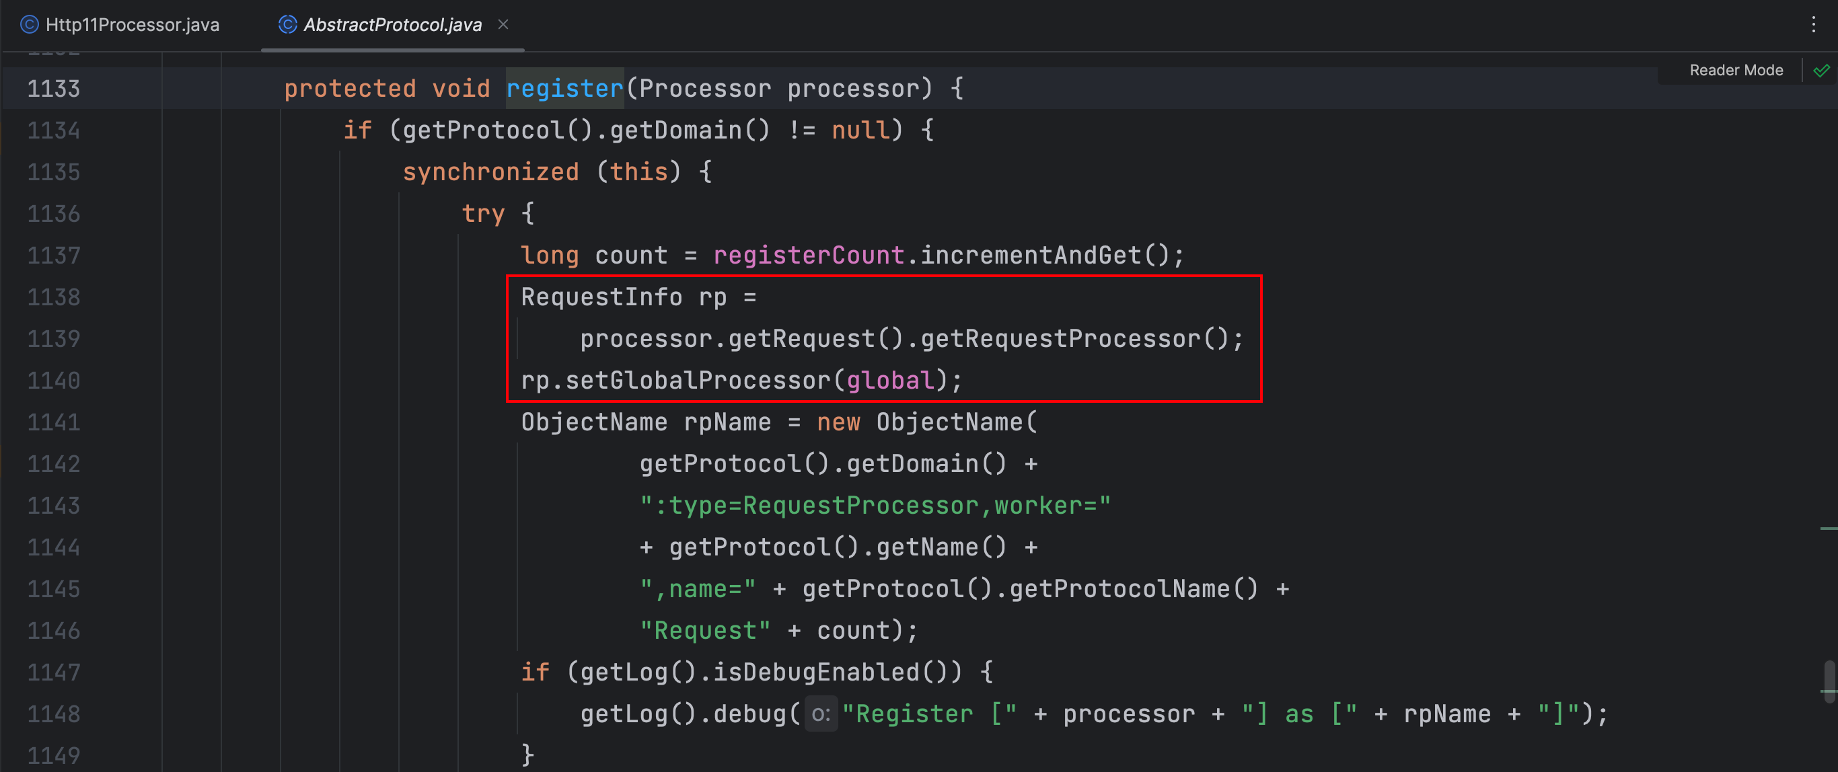1838x772 pixels.
Task: Switch to the Http11Processor.java tab
Action: tap(132, 24)
